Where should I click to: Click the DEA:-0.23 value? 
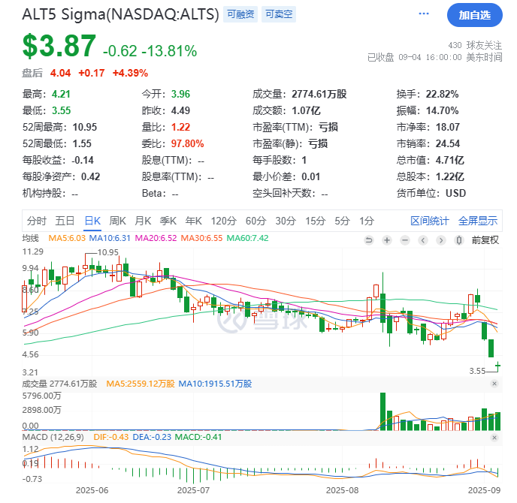click(152, 438)
